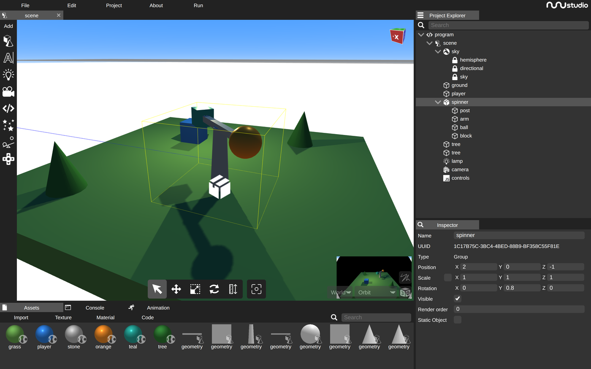Activate the Move transform tool
This screenshot has height=369, width=591.
point(176,289)
